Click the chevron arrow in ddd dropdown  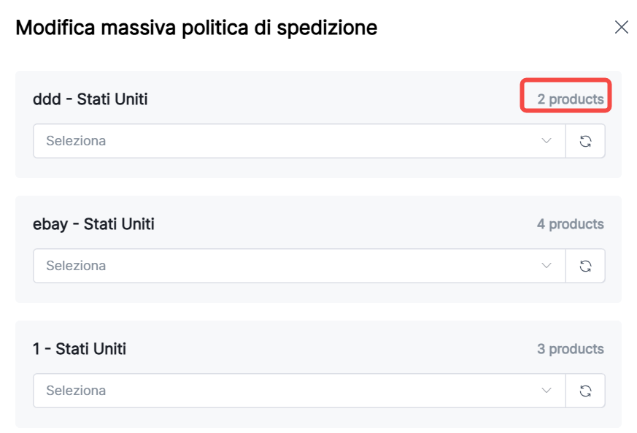point(547,141)
